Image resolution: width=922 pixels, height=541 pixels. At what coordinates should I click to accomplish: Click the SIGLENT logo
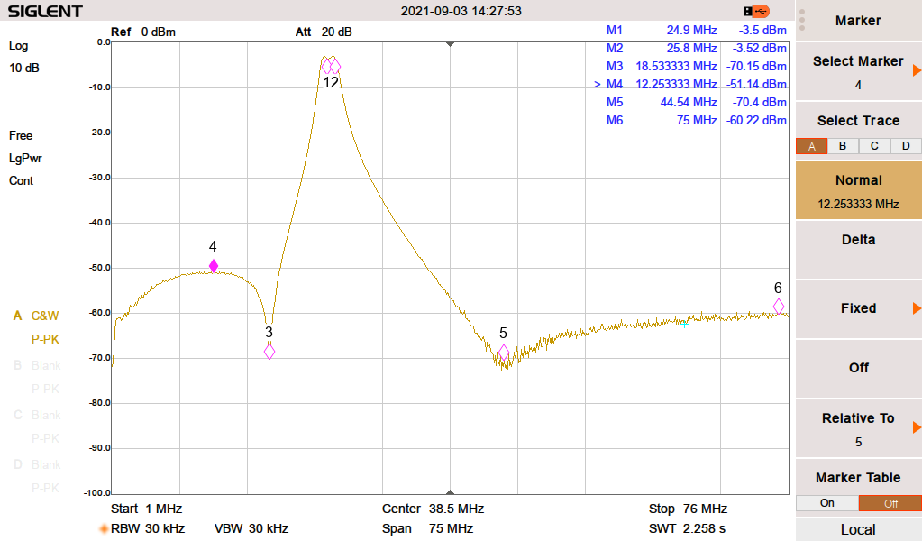coord(45,11)
